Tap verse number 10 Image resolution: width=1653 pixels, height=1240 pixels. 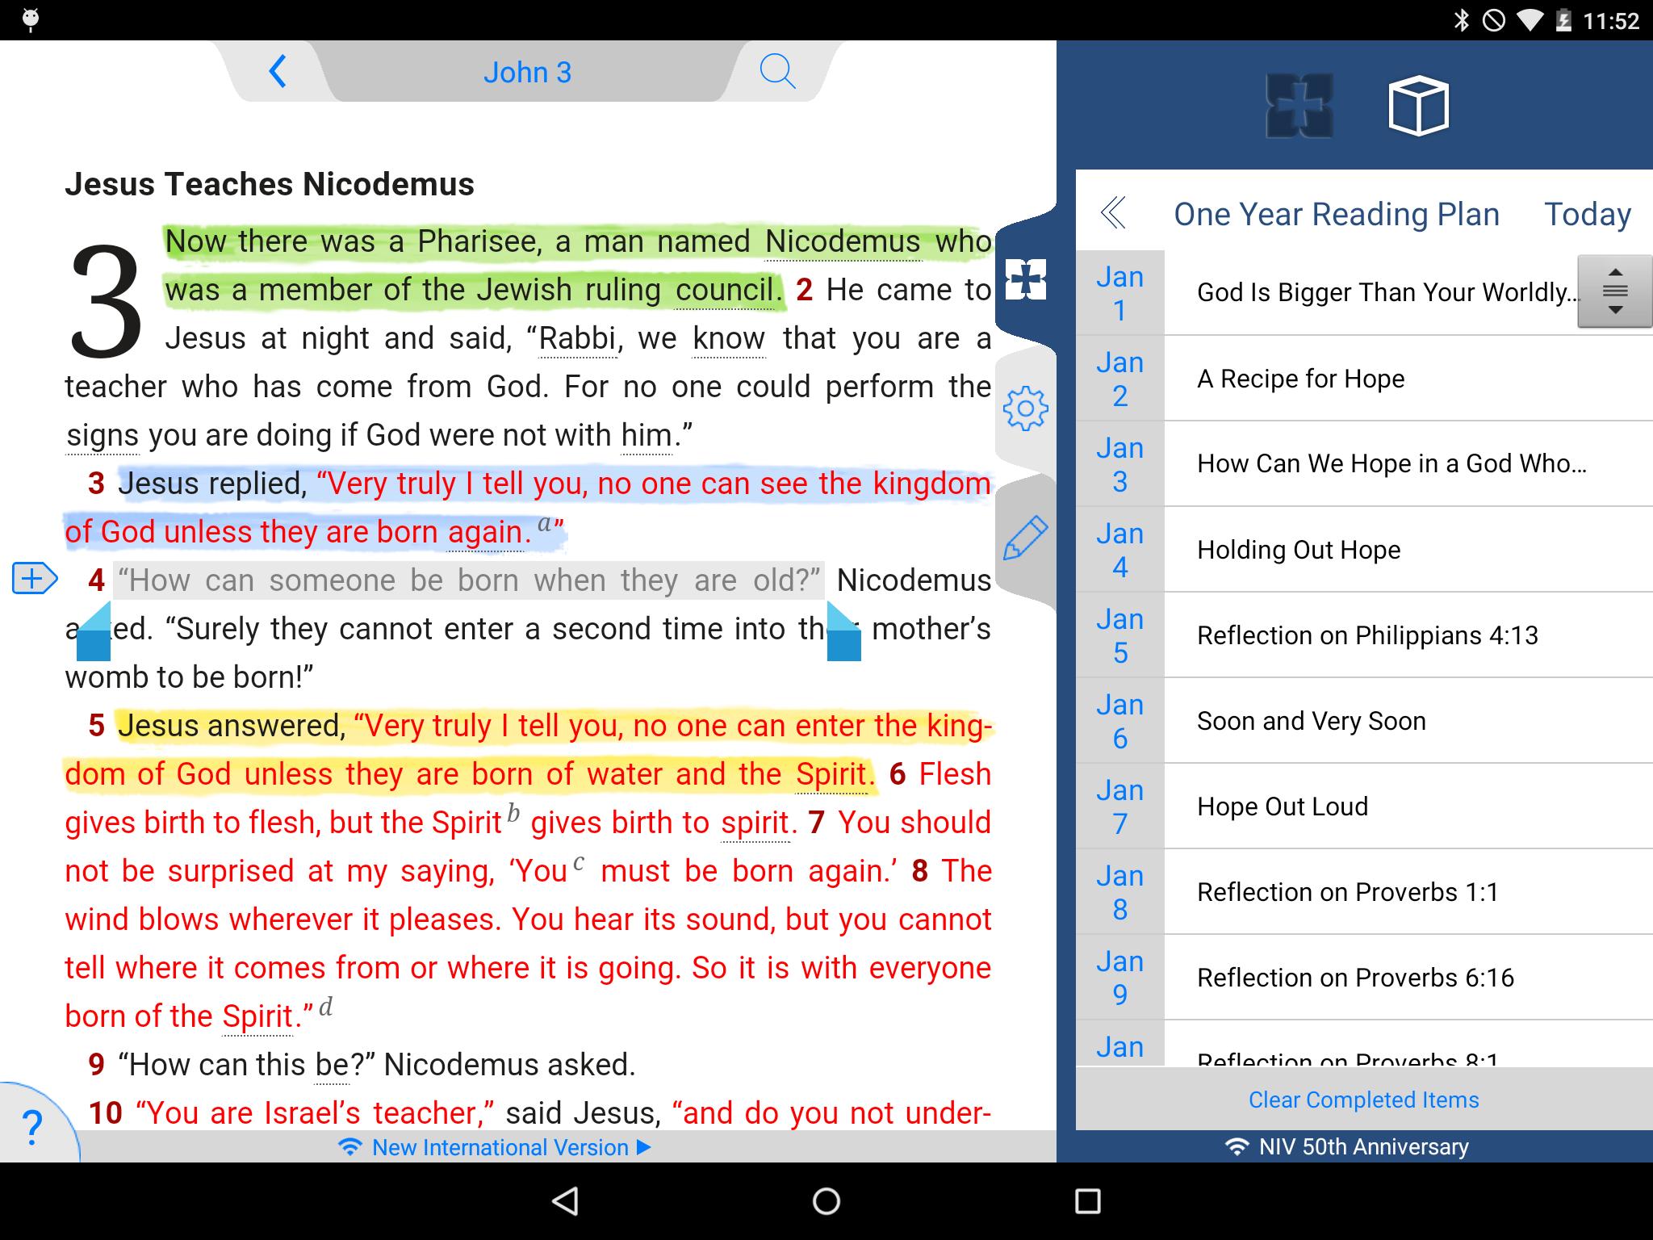coord(105,1113)
